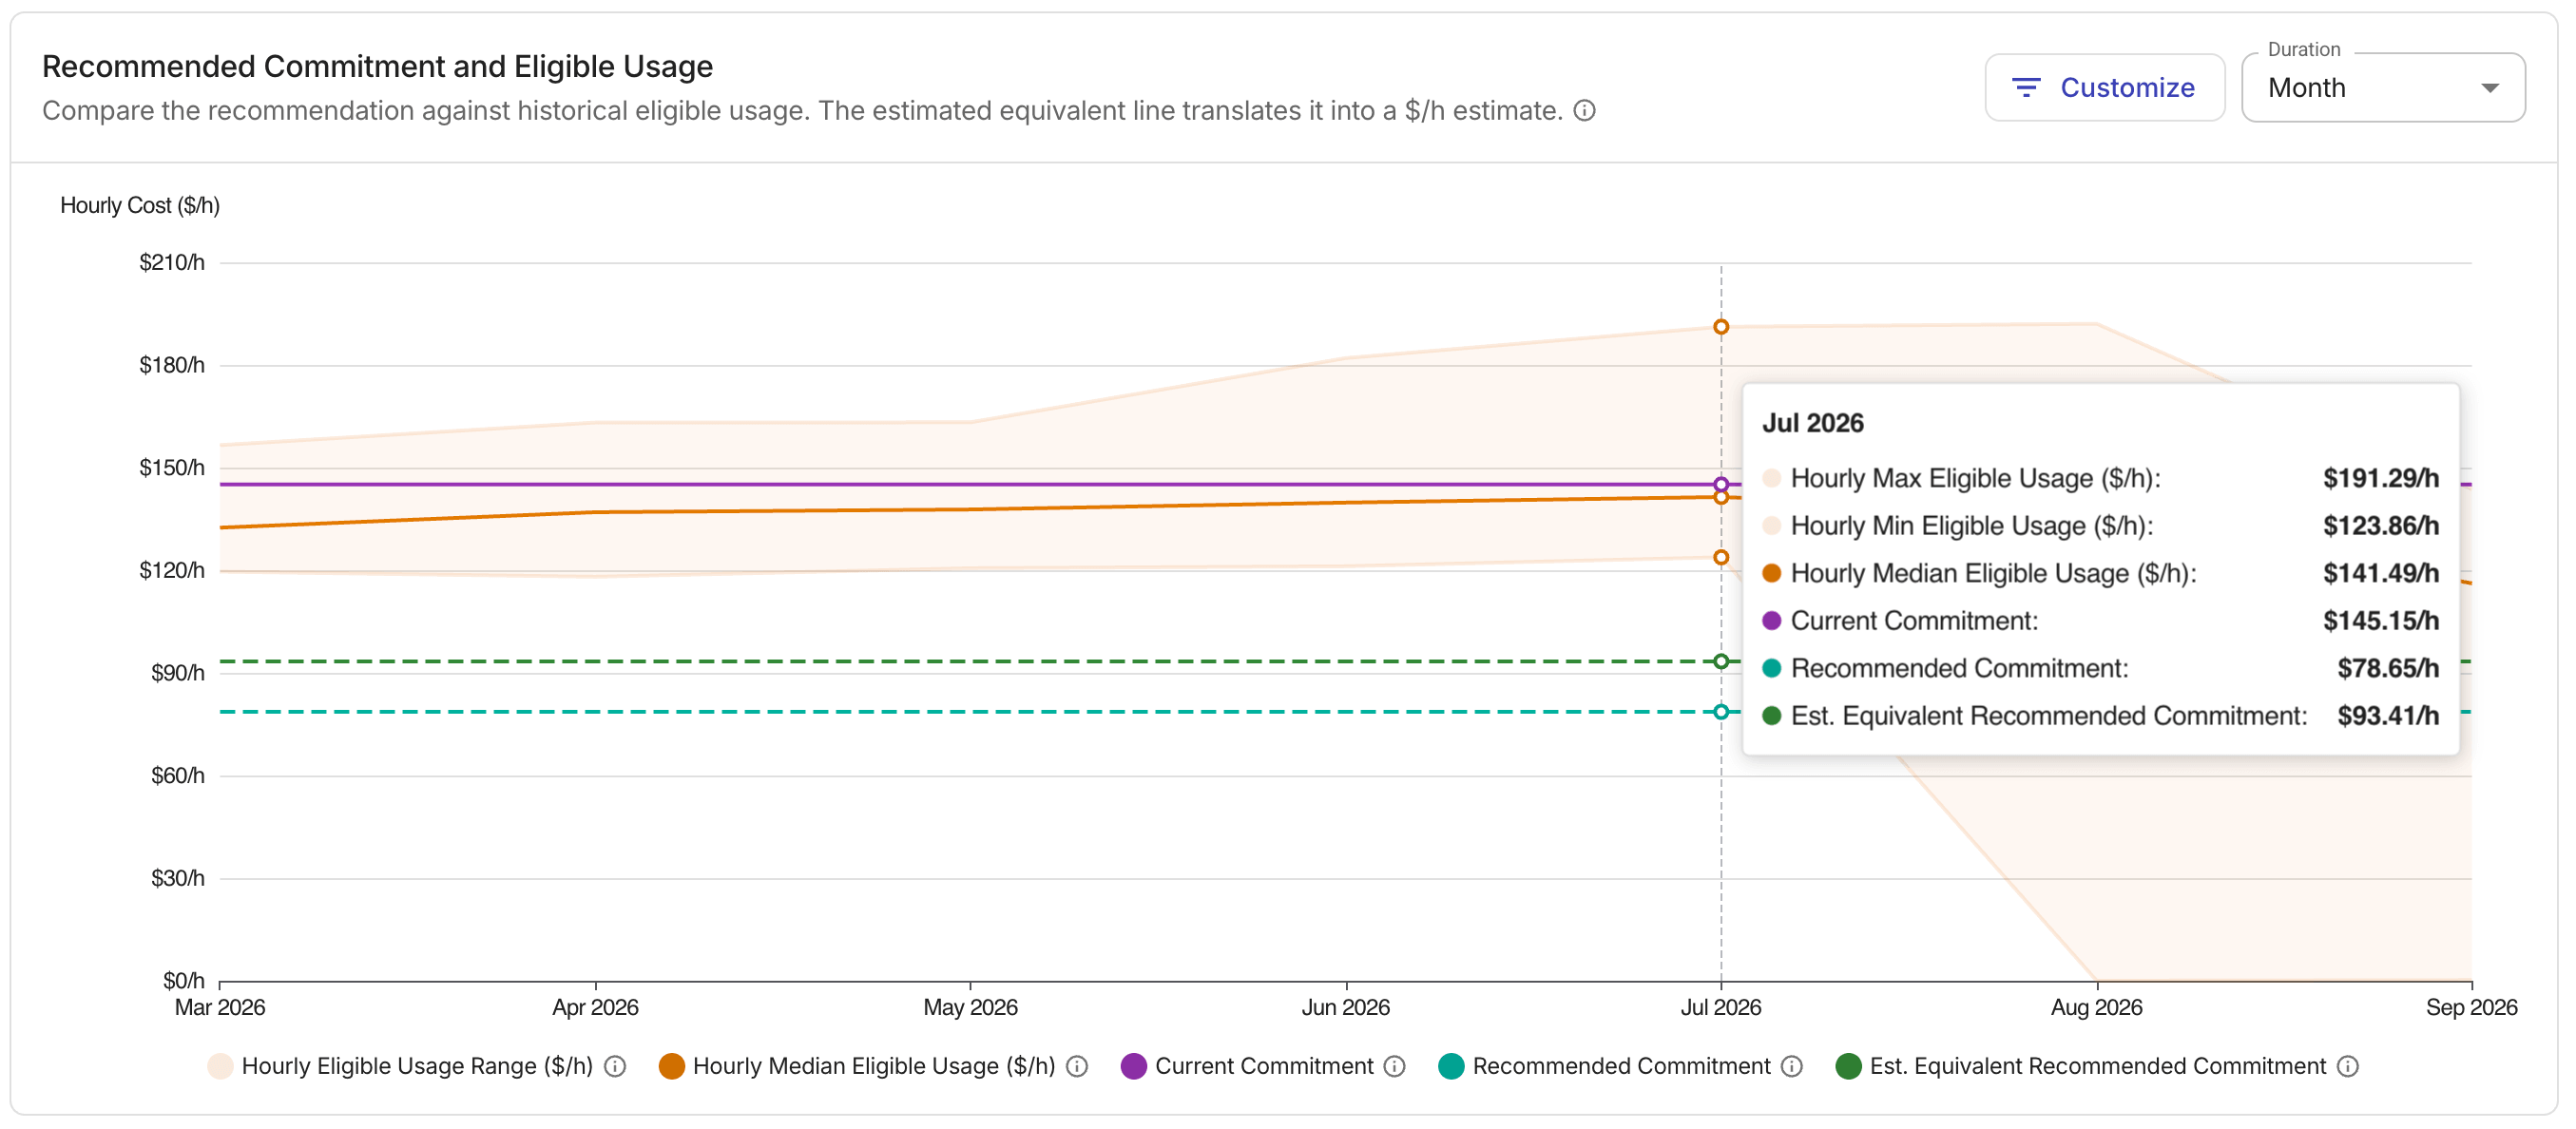Open the Customize chart options
Screen dimensions: 2576x1129
2104,88
